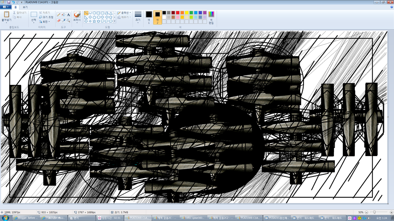Select the Eraser tool
This screenshot has width=394, height=221.
click(x=59, y=20)
